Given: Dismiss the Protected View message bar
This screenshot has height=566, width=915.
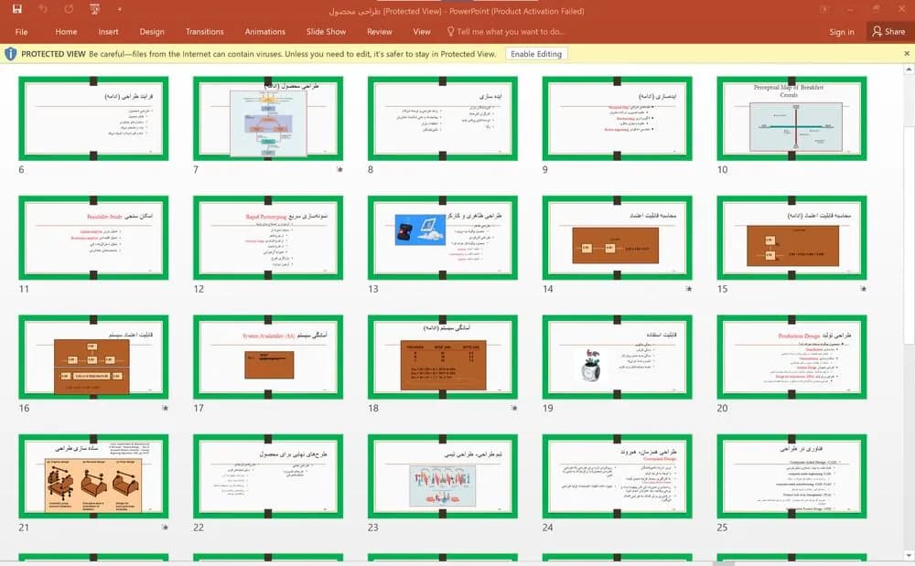Looking at the screenshot, I should tap(907, 54).
